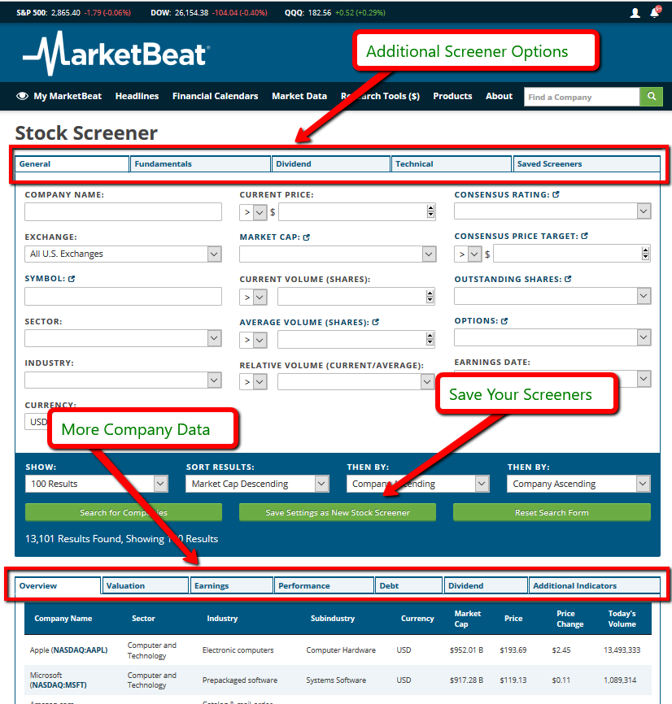
Task: Click the Average Volume stepper arrows
Action: click(430, 339)
